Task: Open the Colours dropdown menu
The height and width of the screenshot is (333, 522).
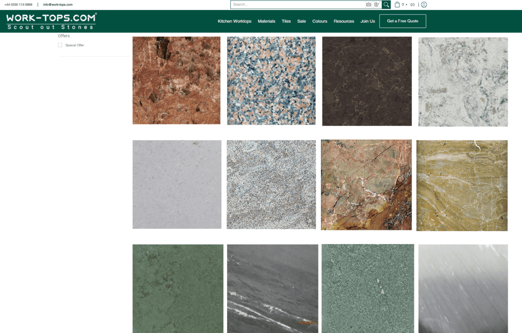Action: (x=320, y=21)
